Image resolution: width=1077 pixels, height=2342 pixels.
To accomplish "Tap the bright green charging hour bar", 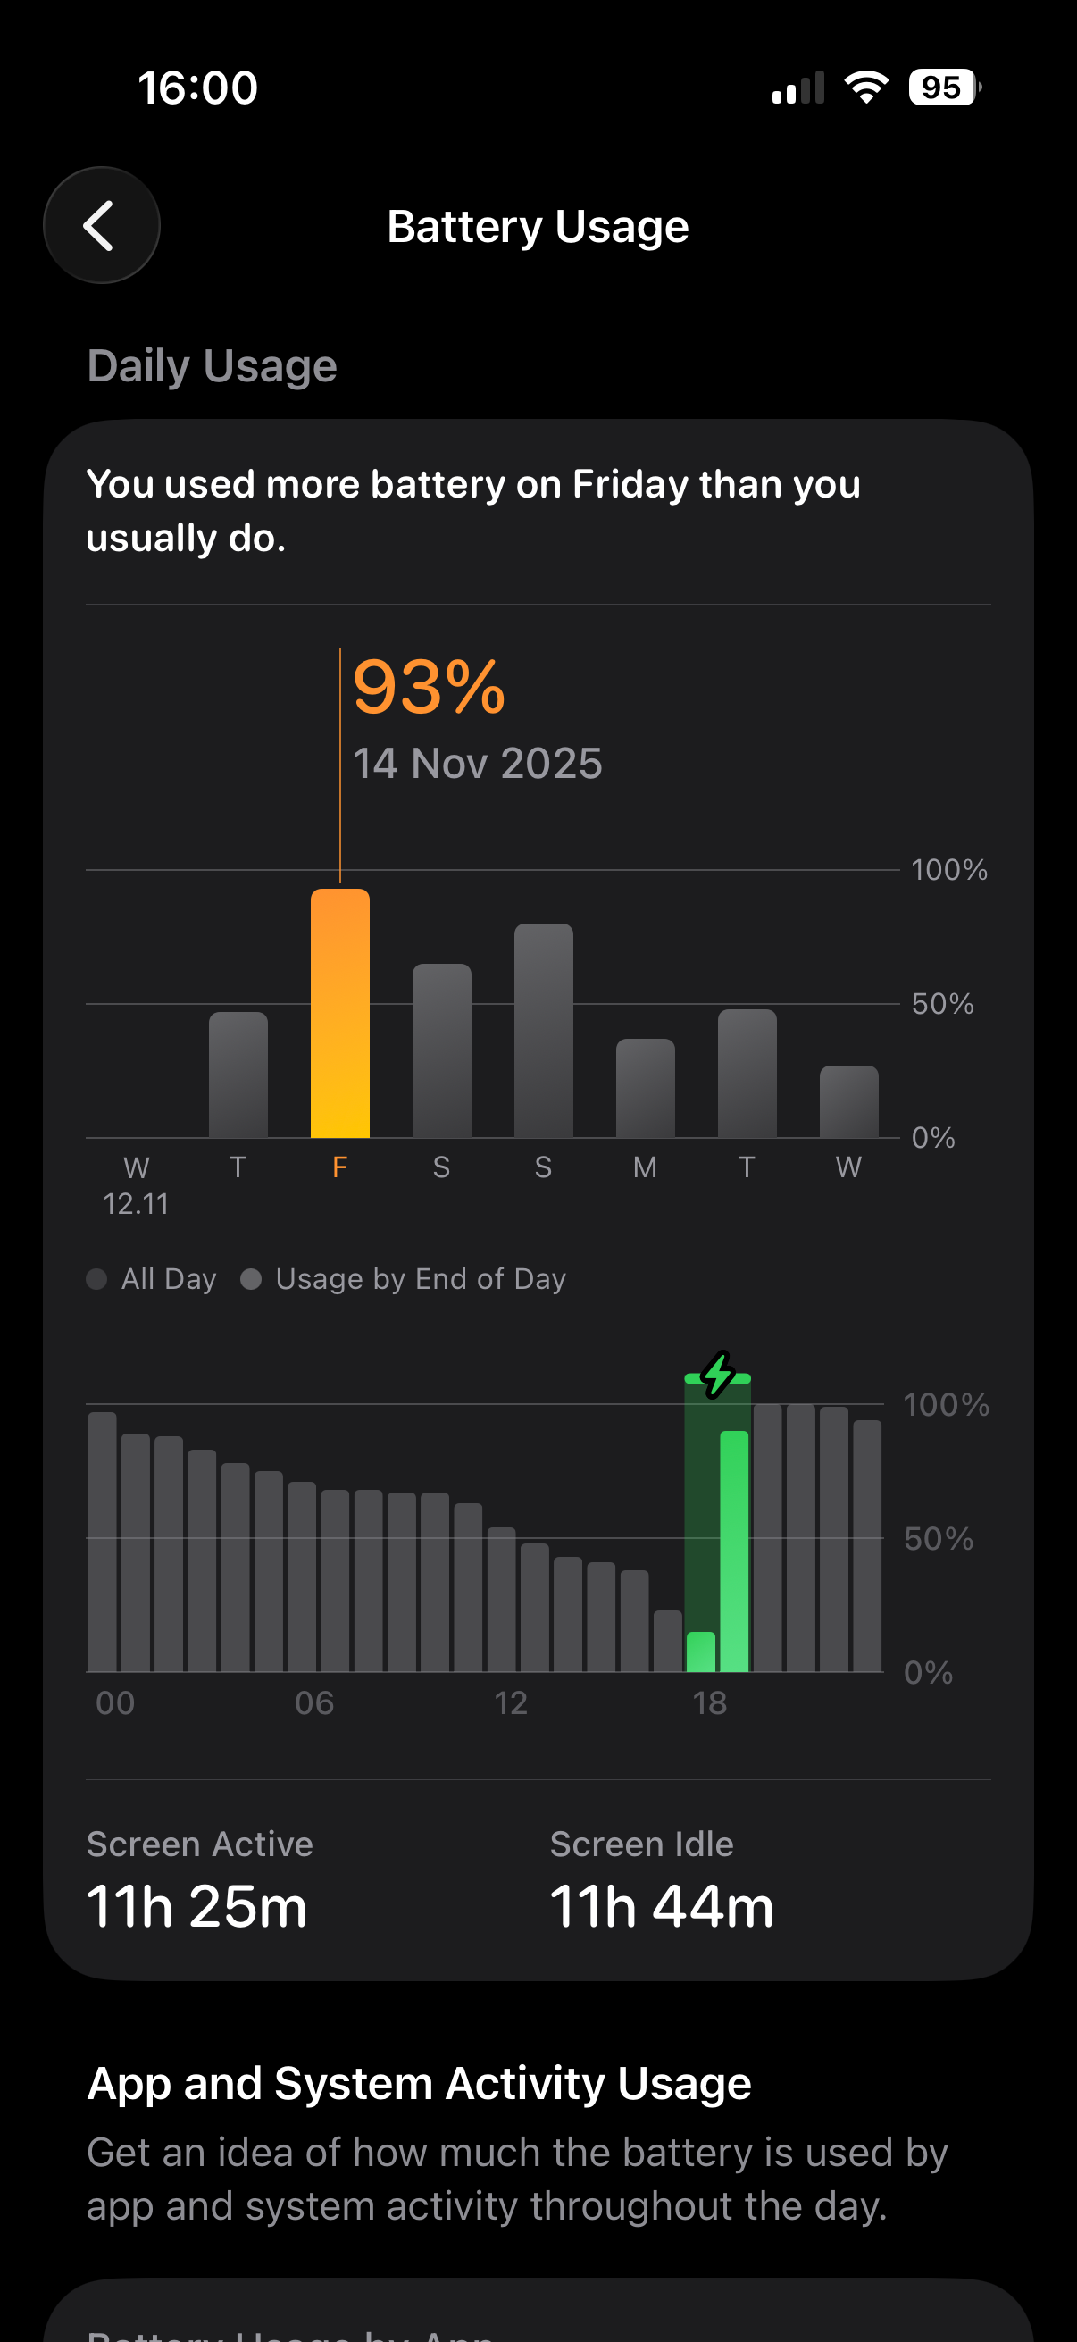I will pyautogui.click(x=734, y=1551).
